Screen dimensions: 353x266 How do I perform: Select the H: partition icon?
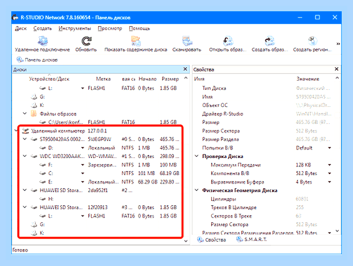tap(43, 199)
